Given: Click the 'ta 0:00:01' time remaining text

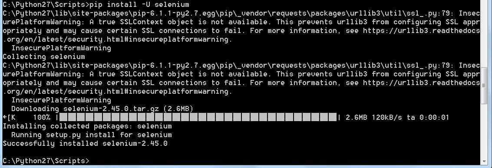Looking at the screenshot, I should [x=428, y=118].
